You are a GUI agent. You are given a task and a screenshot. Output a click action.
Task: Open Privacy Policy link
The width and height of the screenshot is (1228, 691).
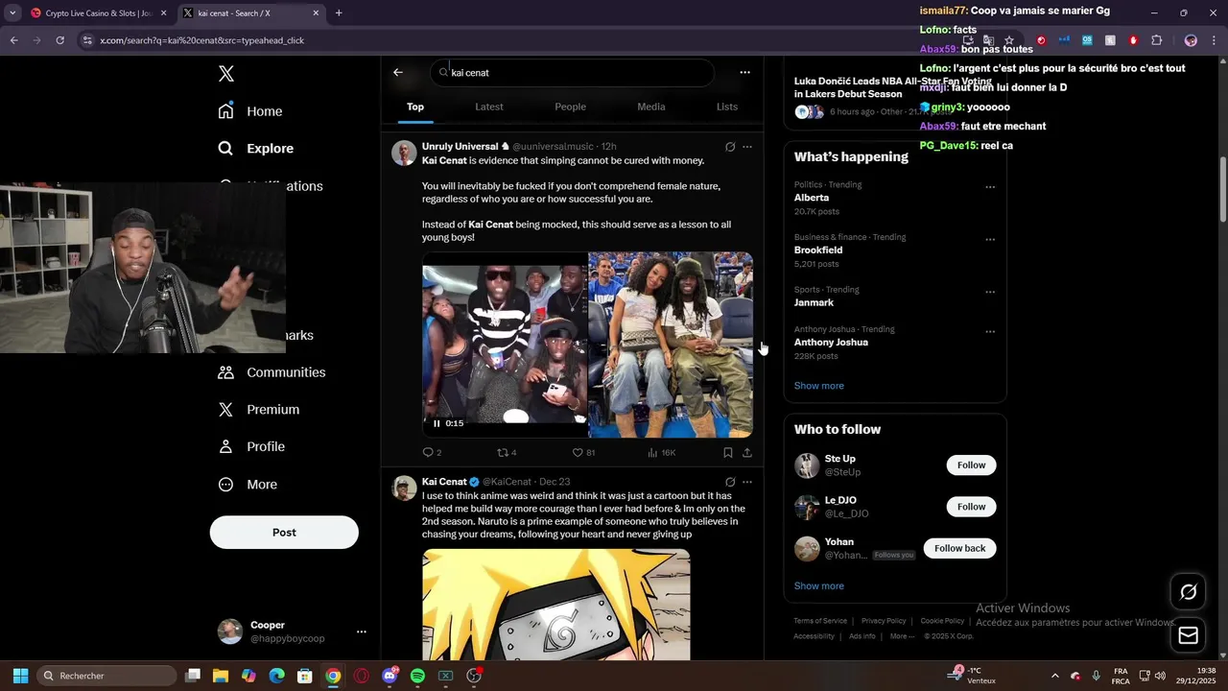coord(884,621)
